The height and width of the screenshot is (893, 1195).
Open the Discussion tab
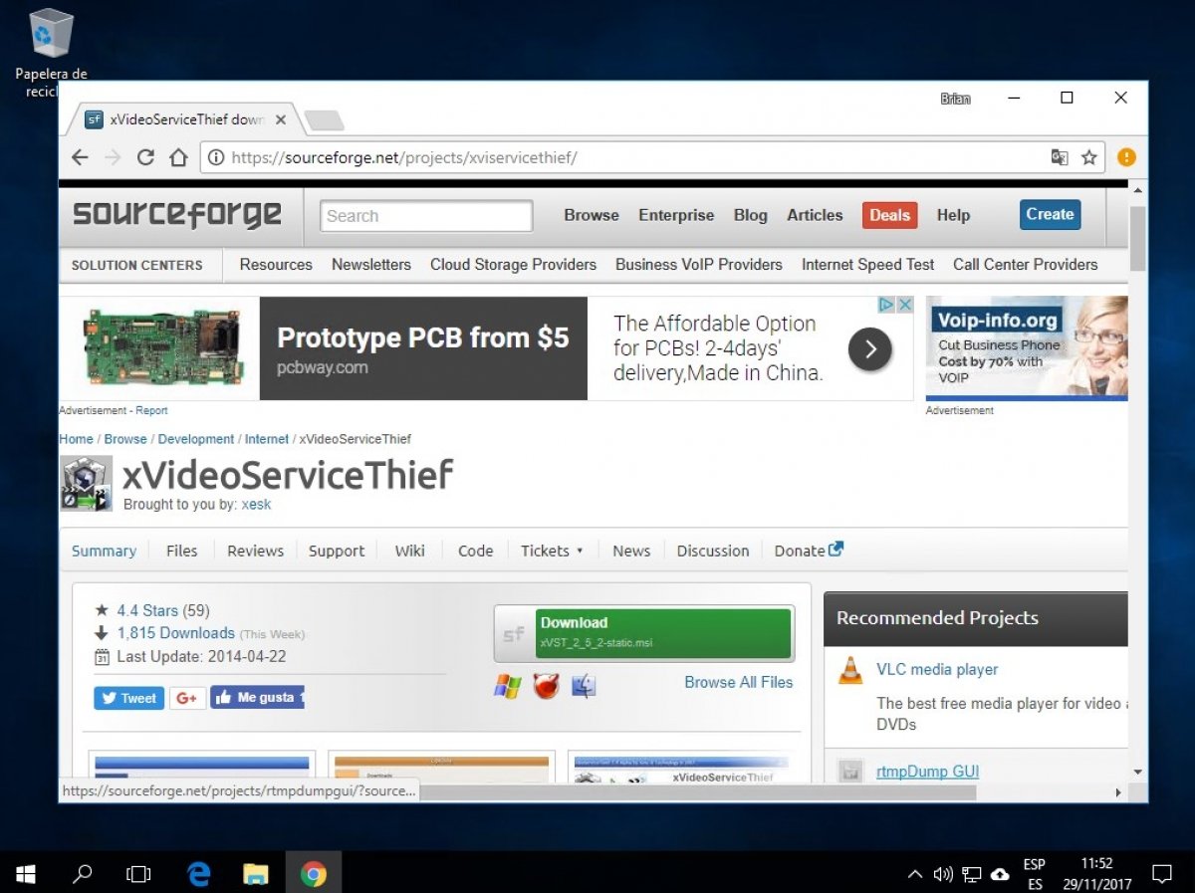[x=713, y=551]
